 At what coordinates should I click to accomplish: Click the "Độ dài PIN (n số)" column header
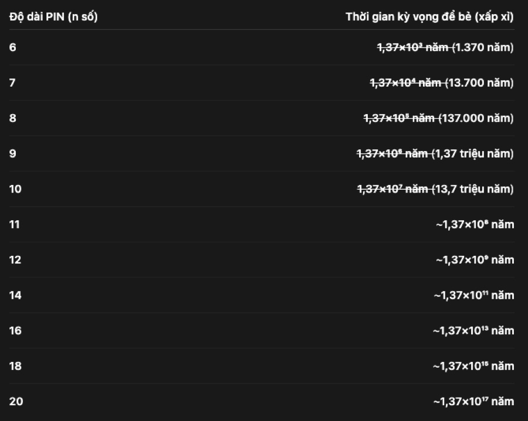coord(53,17)
